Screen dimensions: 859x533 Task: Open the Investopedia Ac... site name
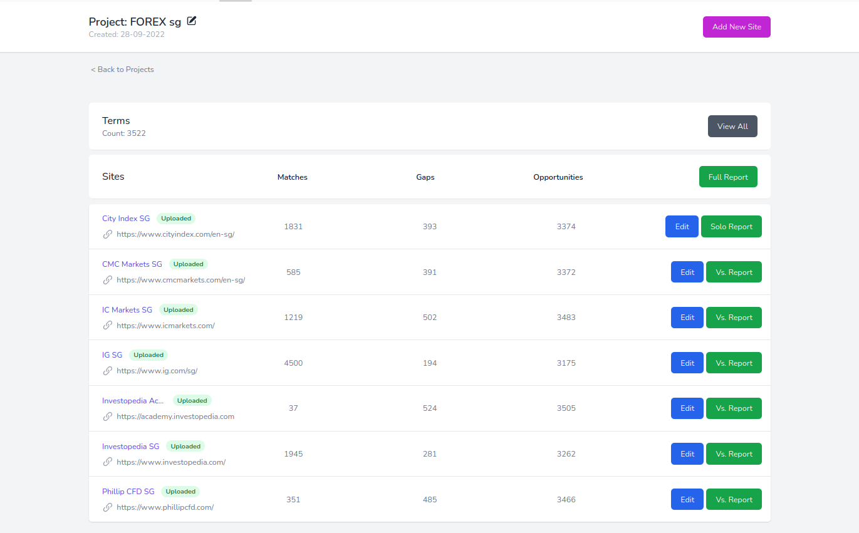133,401
